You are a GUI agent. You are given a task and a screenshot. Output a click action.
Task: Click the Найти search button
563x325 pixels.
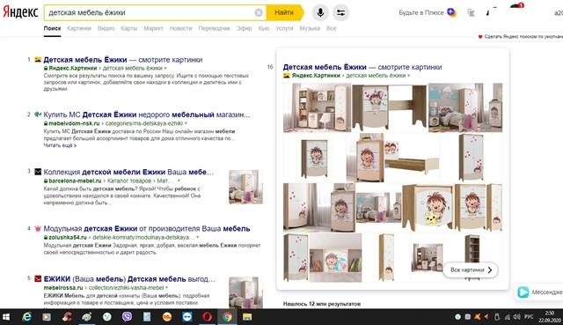coord(284,12)
